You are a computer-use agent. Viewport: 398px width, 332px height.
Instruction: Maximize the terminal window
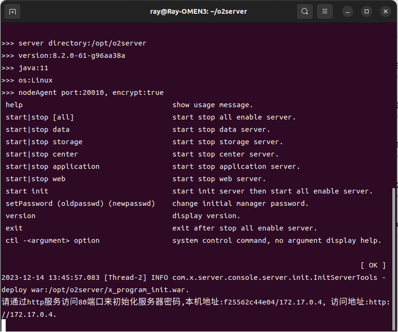pos(367,11)
